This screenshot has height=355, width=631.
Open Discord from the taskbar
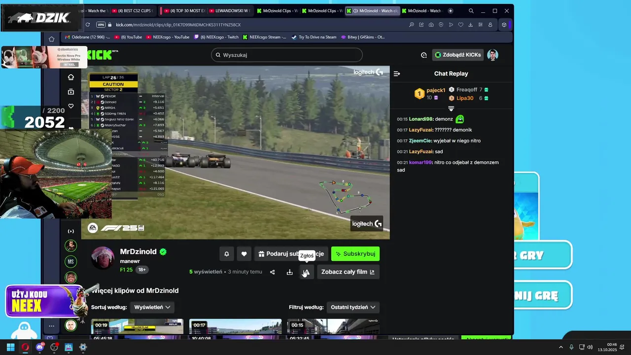coord(40,347)
